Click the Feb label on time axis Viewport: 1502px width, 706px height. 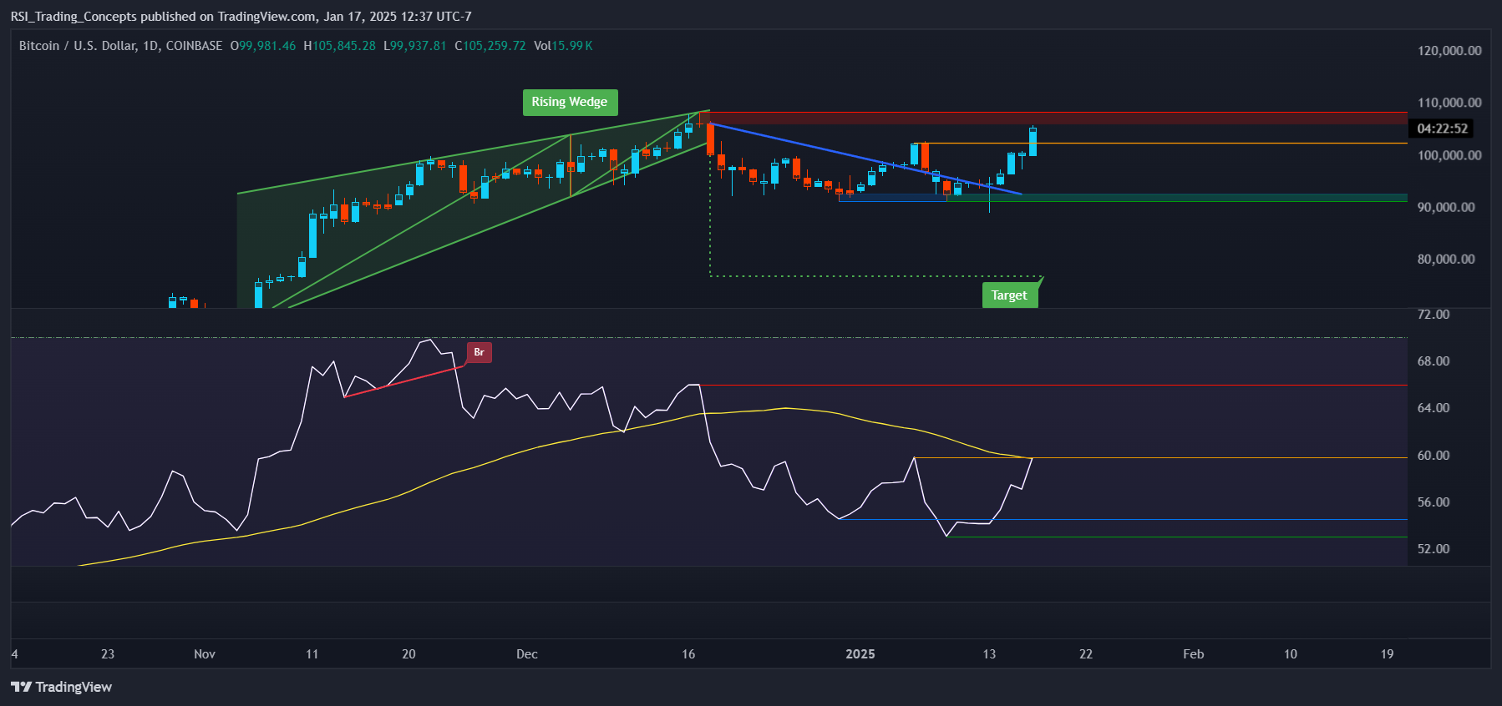pos(1194,654)
